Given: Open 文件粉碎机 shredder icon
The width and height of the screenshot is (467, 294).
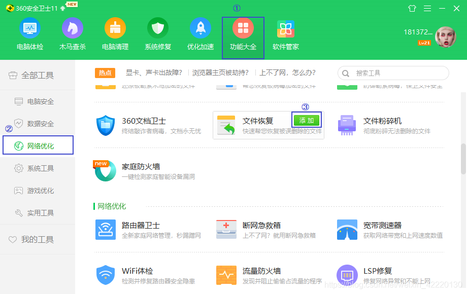Looking at the screenshot, I should 347,125.
